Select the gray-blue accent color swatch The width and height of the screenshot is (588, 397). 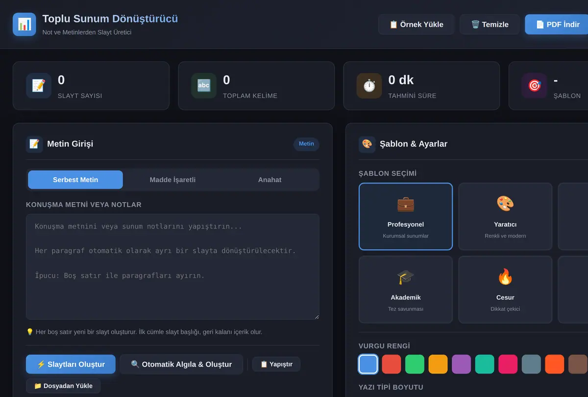coord(531,364)
